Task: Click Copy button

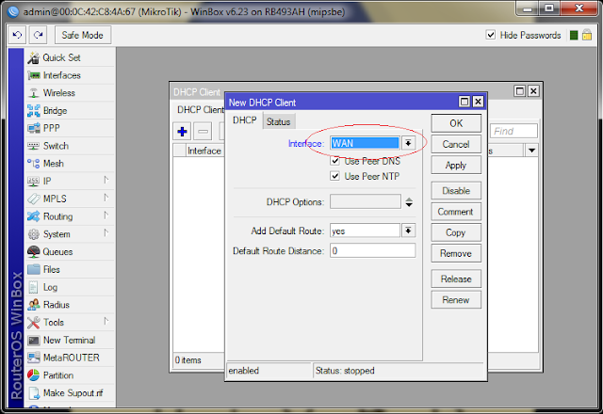Action: pos(456,232)
